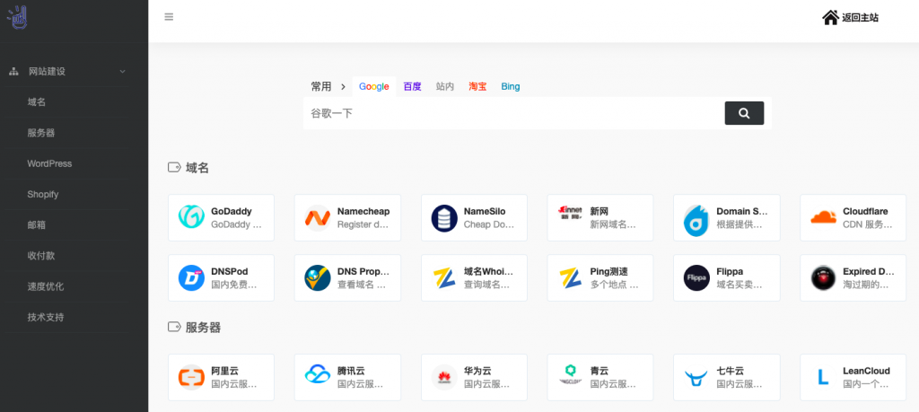
Task: Open the GoDaddy logo icon
Action: 191,217
